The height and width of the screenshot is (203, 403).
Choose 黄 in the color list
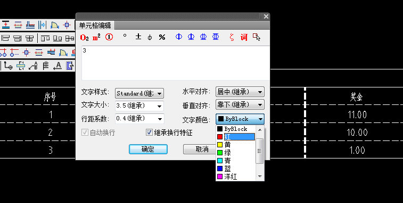[236, 145]
